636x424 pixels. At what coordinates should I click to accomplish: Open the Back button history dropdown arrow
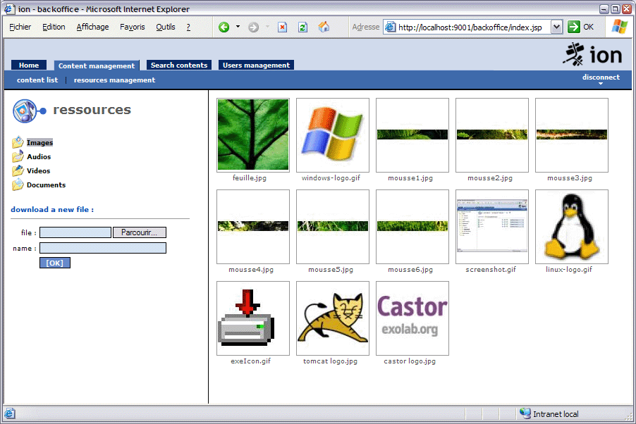point(238,27)
